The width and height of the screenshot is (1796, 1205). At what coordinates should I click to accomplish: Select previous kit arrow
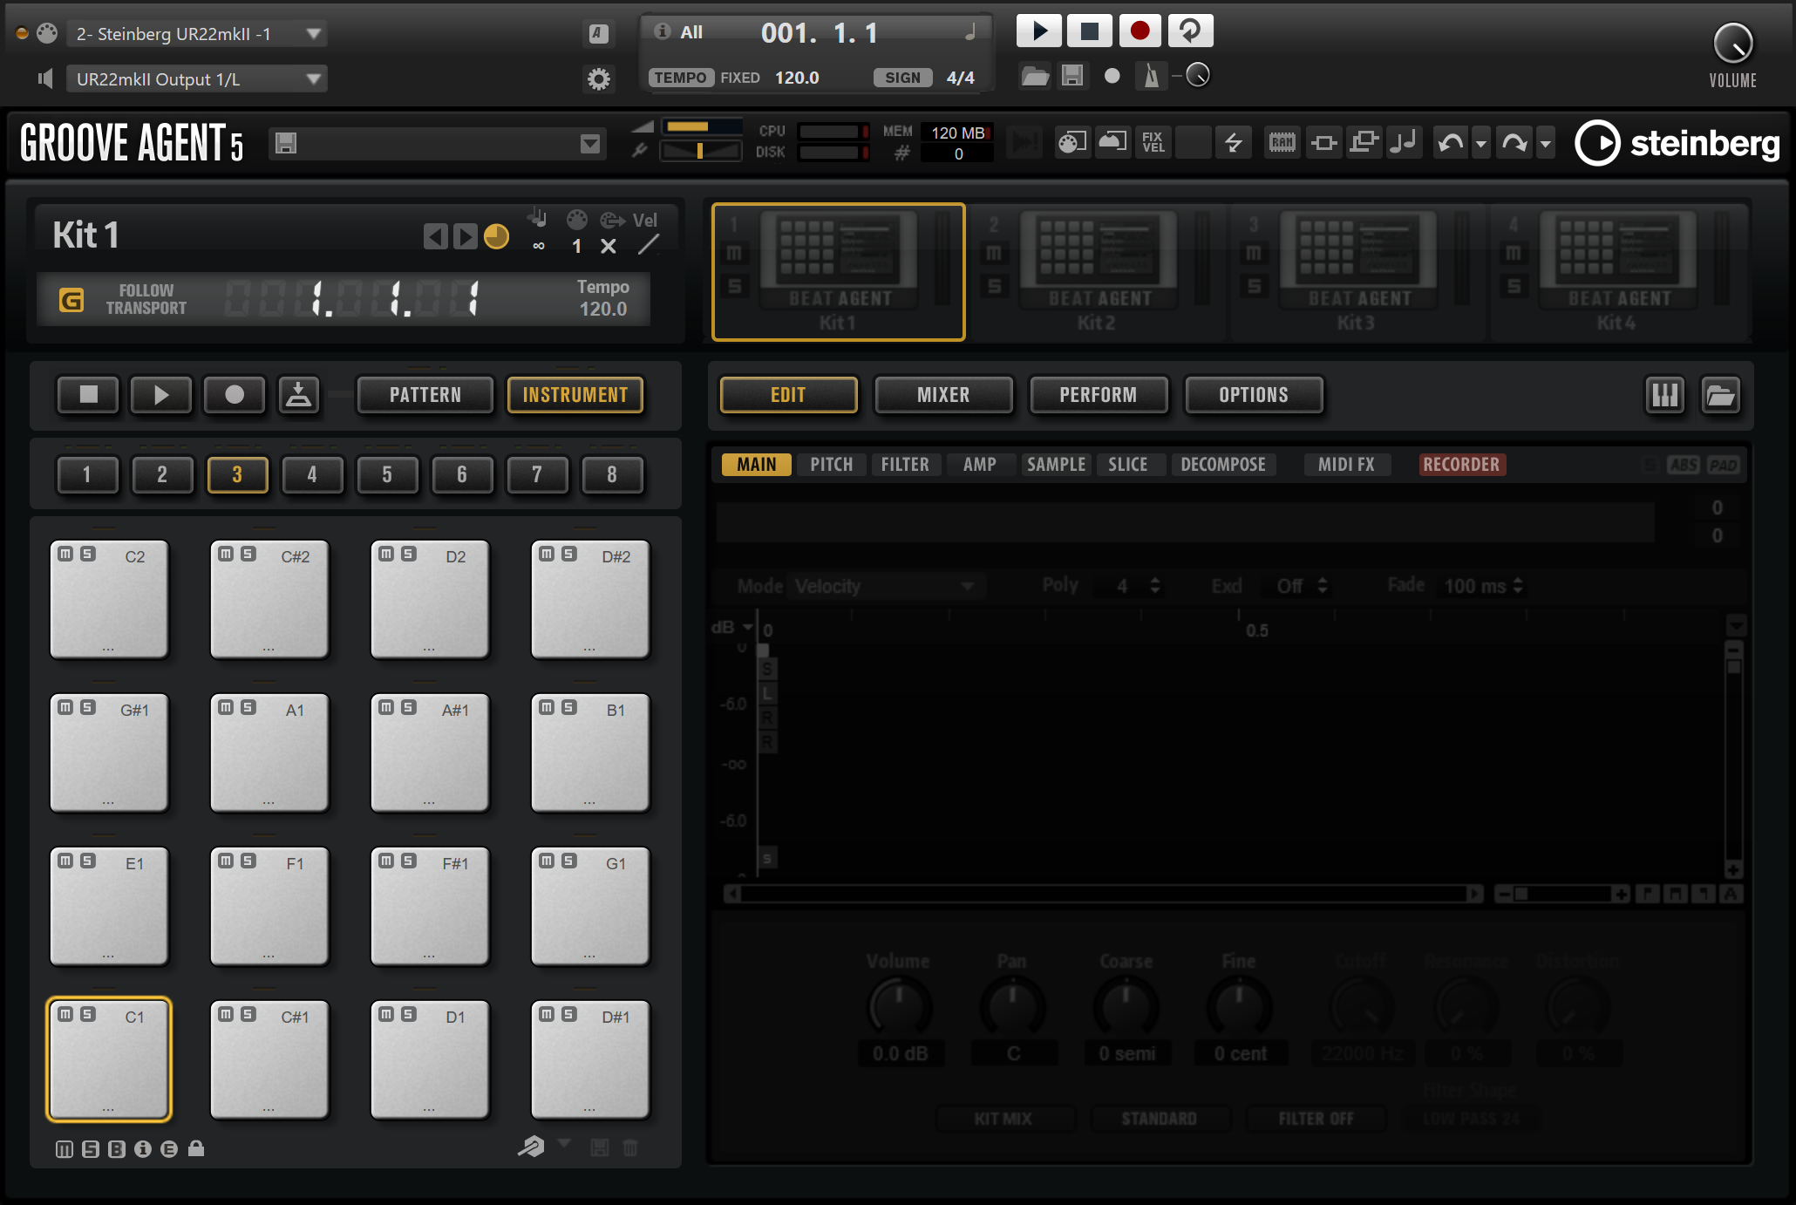tap(436, 236)
